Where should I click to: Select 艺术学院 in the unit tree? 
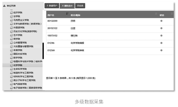[18, 35]
